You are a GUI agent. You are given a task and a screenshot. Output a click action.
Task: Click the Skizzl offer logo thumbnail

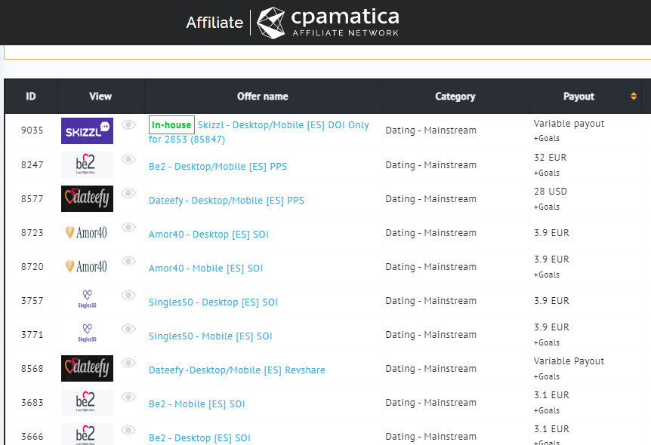coord(87,130)
